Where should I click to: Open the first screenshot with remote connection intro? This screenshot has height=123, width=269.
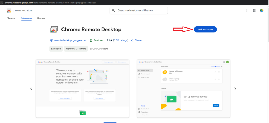coord(82,88)
